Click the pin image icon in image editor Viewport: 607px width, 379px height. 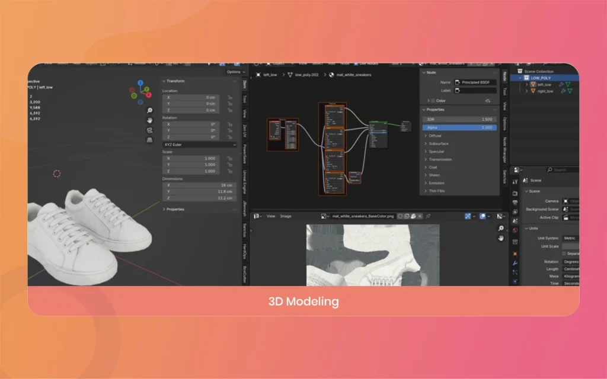[428, 216]
